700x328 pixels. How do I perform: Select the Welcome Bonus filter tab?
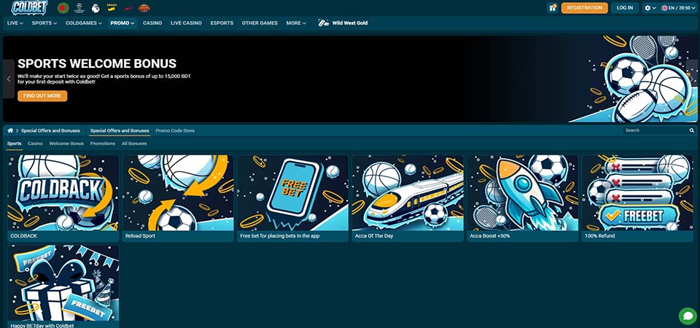point(66,144)
